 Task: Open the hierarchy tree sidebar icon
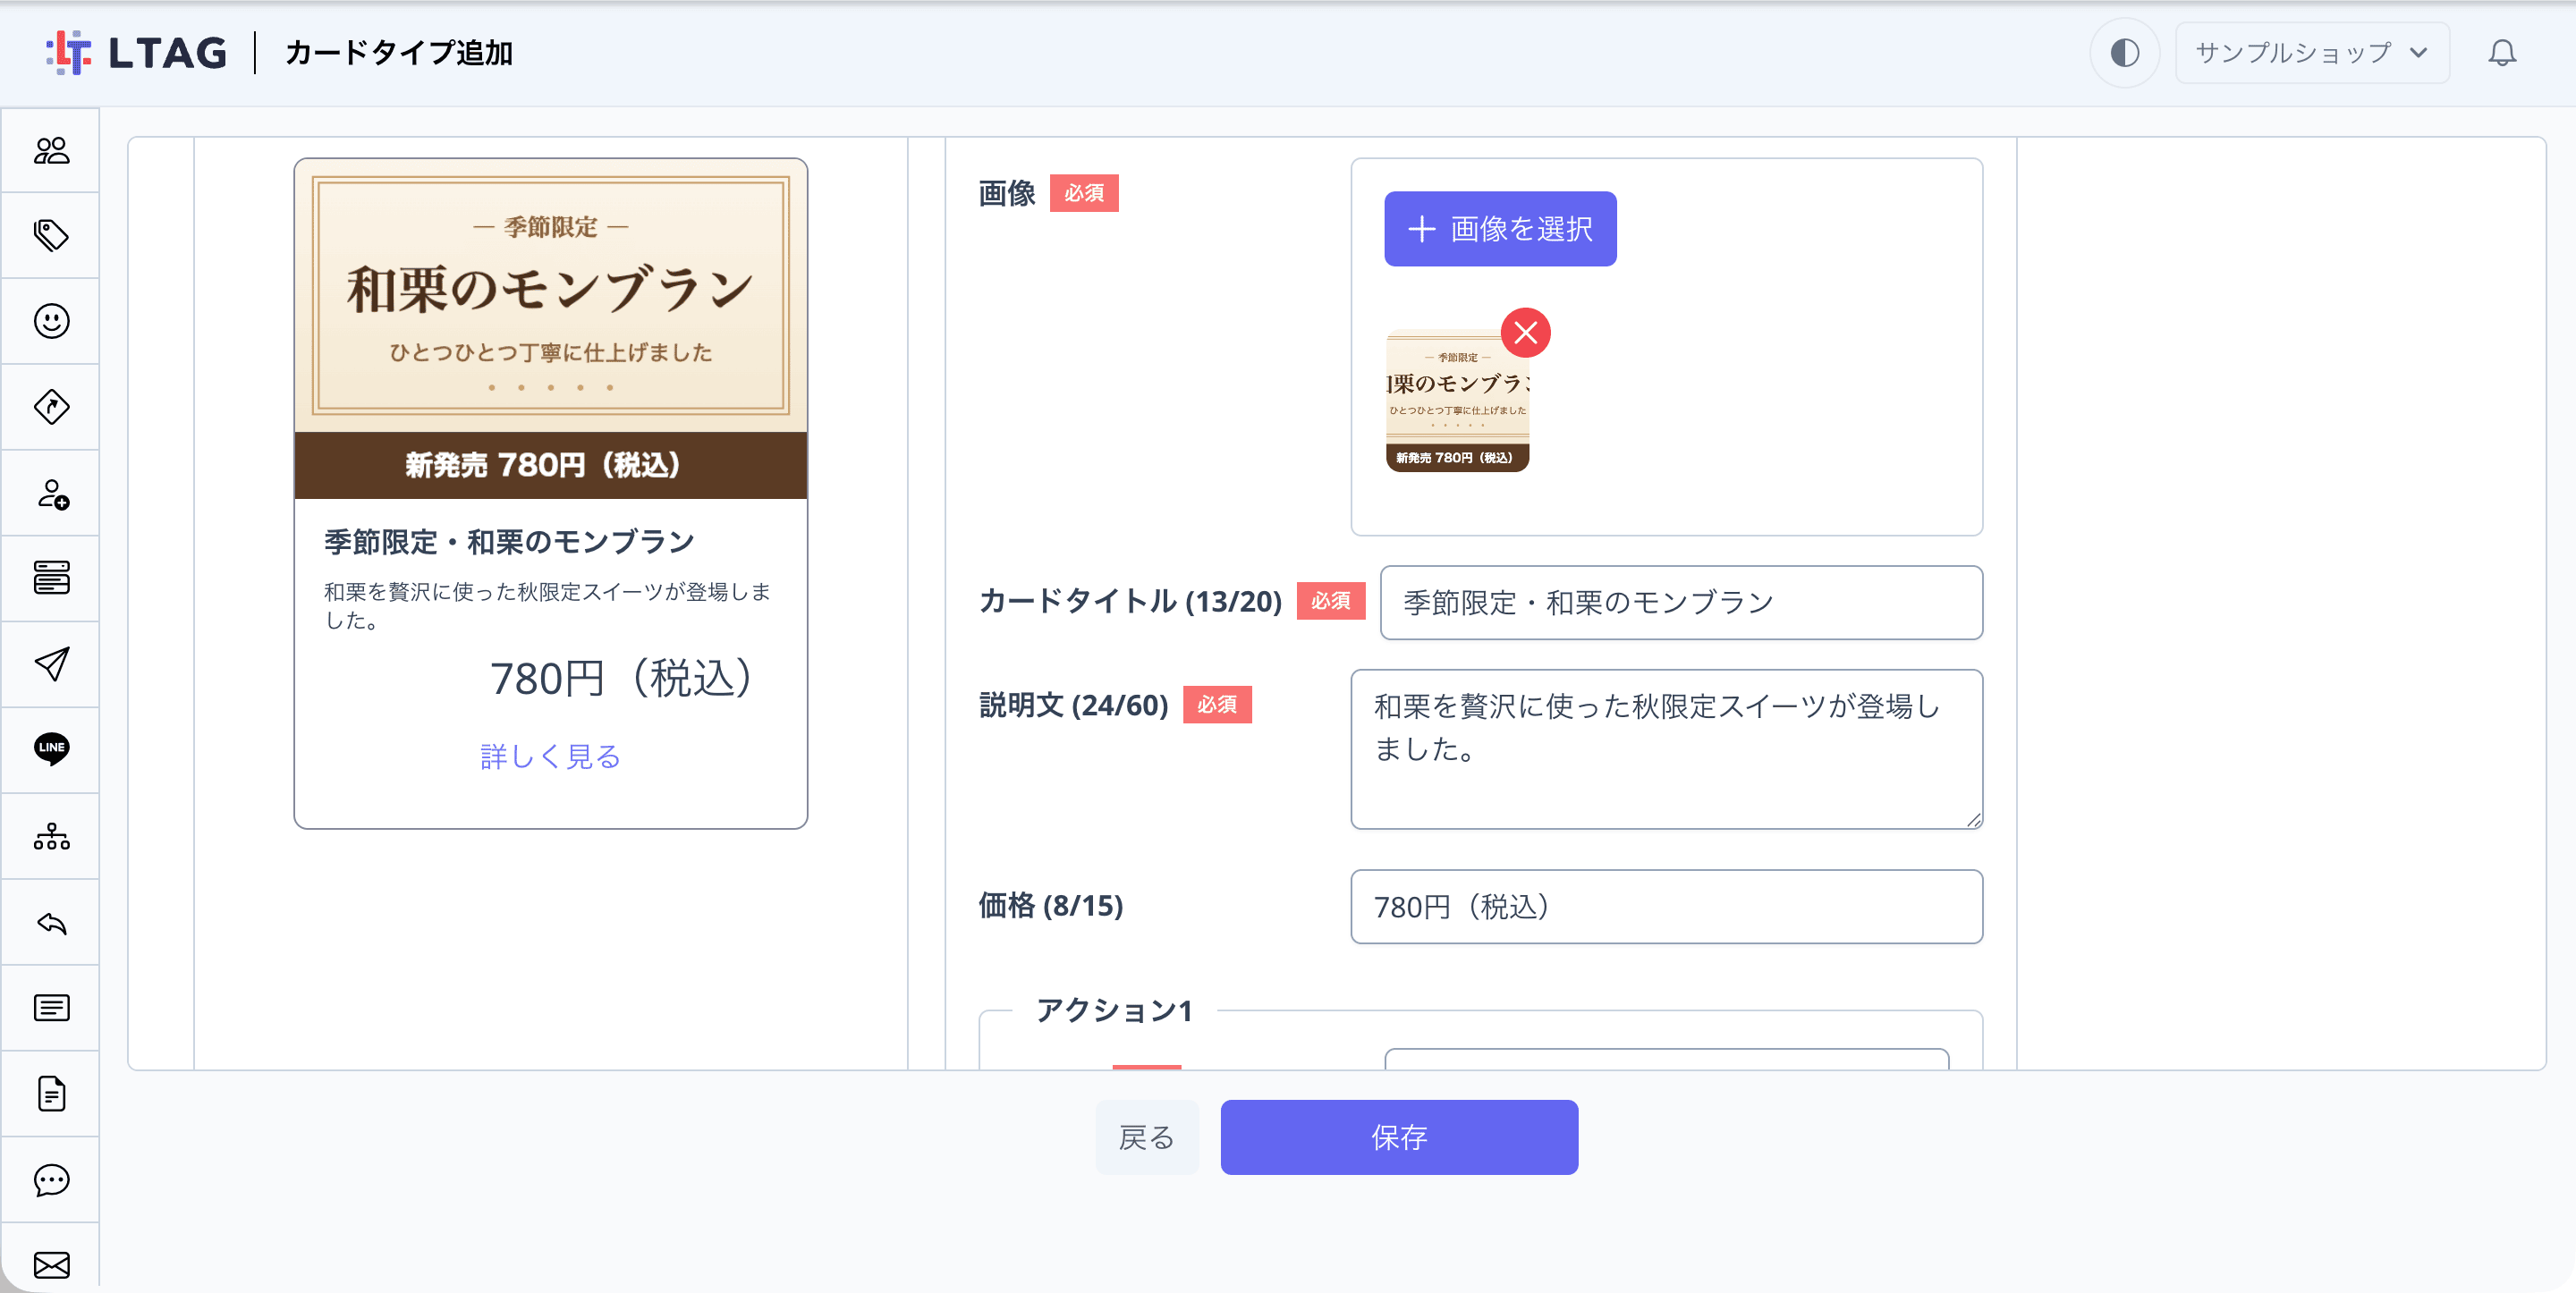(x=51, y=836)
